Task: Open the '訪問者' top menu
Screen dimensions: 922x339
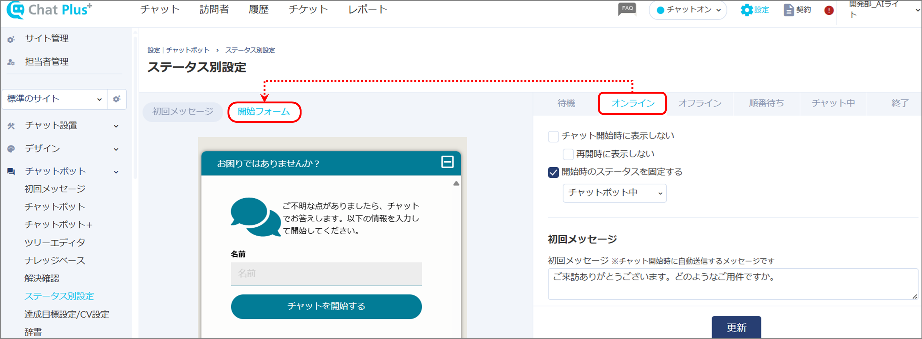Action: pos(214,9)
